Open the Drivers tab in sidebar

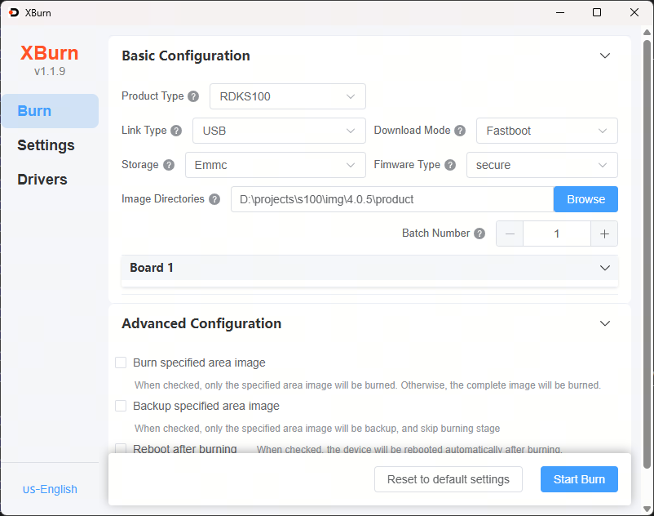[x=42, y=180]
